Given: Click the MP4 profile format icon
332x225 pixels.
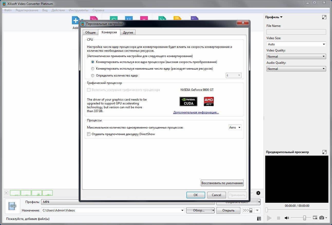Looking at the screenshot, I should pos(12,206).
